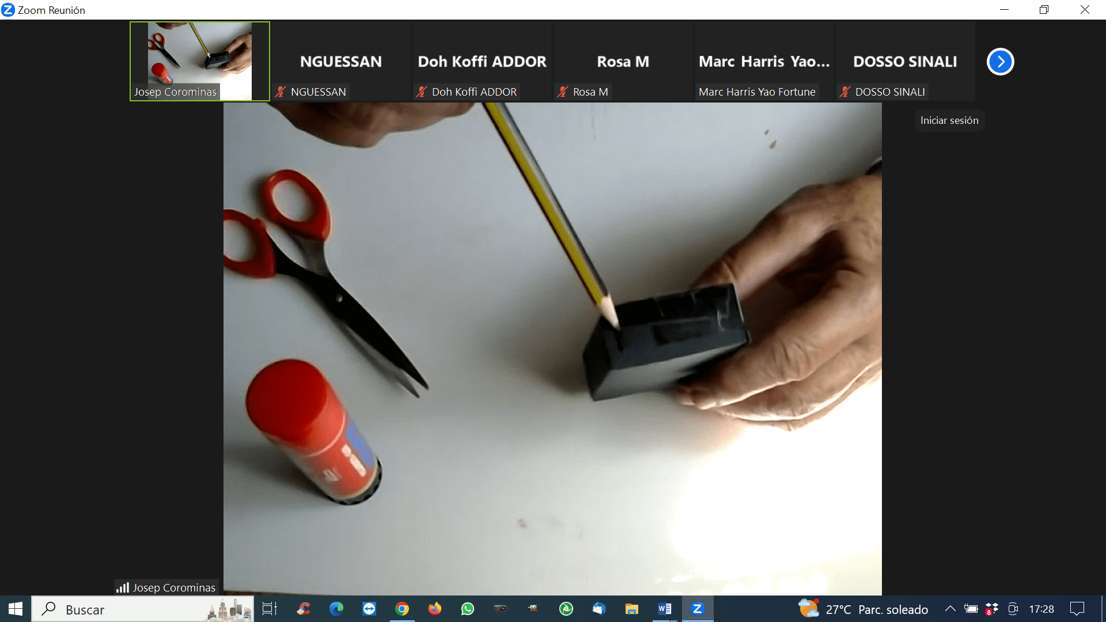This screenshot has height=622, width=1106.
Task: Open Task View in the taskbar
Action: [270, 609]
